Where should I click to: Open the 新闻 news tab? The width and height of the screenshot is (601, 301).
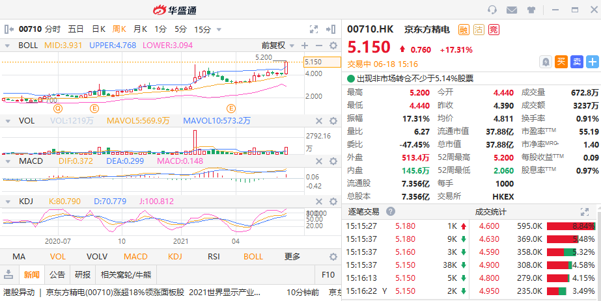point(31,274)
